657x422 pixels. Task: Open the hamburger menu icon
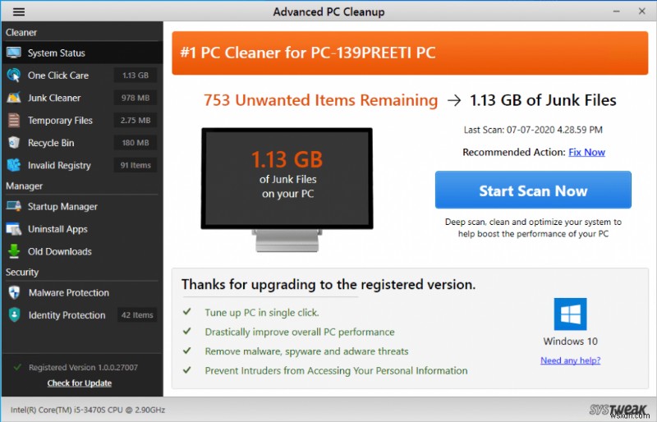(x=19, y=12)
